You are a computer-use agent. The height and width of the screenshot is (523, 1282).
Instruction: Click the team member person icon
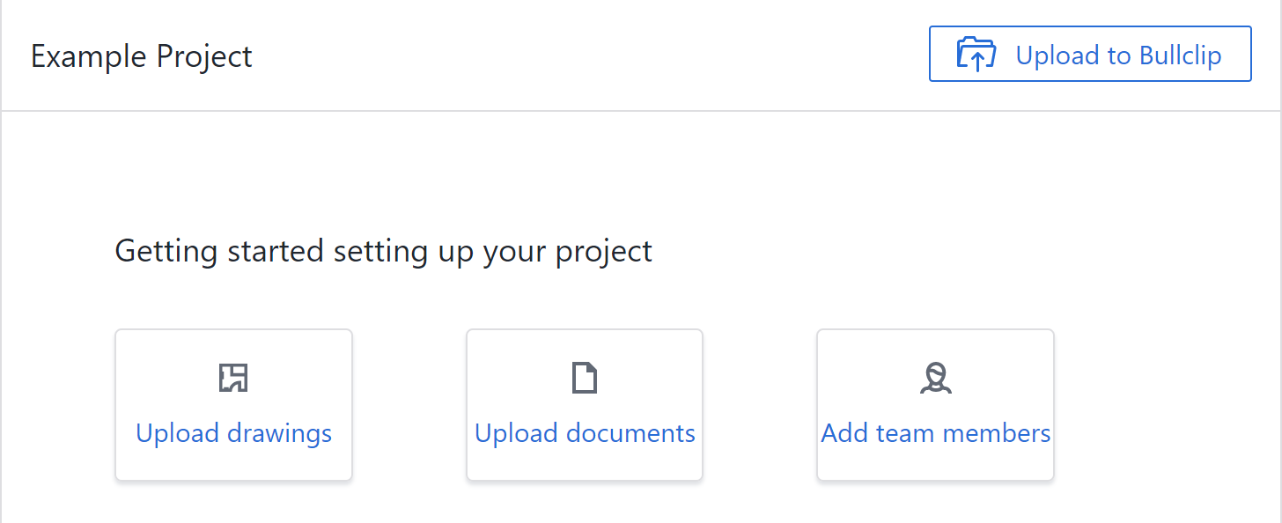(935, 378)
